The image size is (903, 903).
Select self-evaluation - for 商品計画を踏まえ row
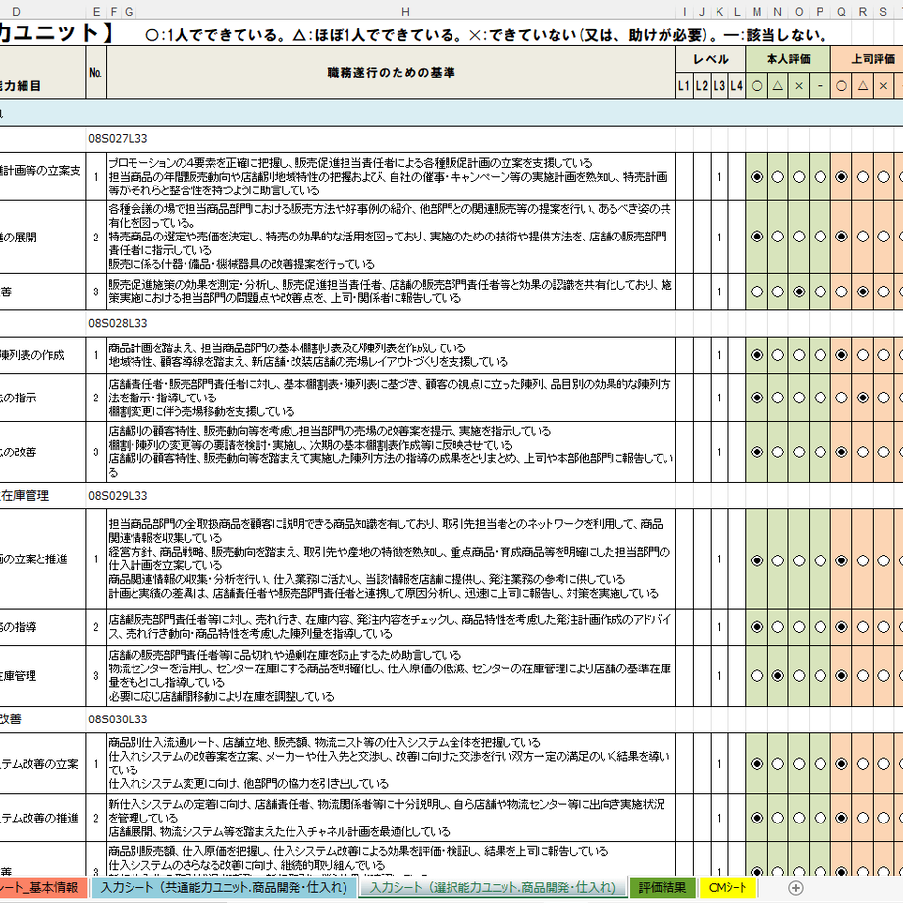click(821, 355)
